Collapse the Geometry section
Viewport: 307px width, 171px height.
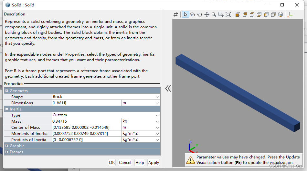point(6,90)
